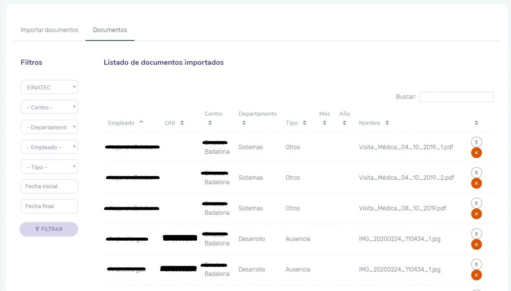The width and height of the screenshot is (511, 291).
Task: Expand the Empleado filter dropdown
Action: pos(49,147)
